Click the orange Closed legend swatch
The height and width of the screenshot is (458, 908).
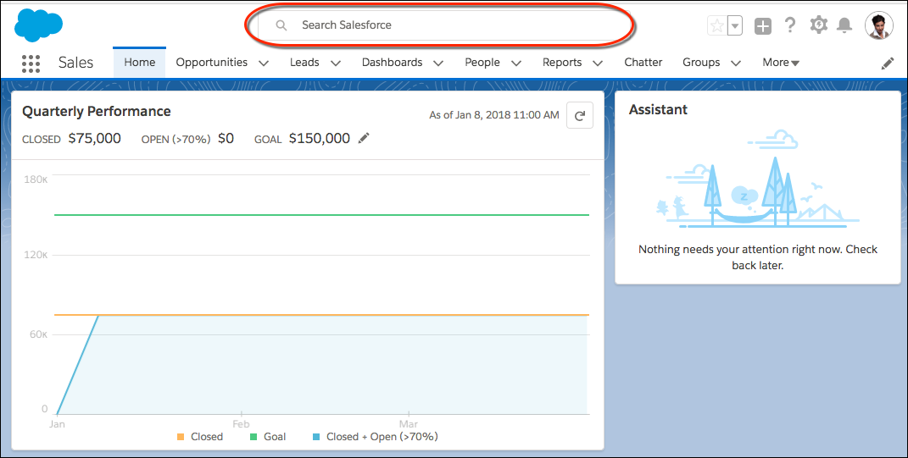point(181,437)
